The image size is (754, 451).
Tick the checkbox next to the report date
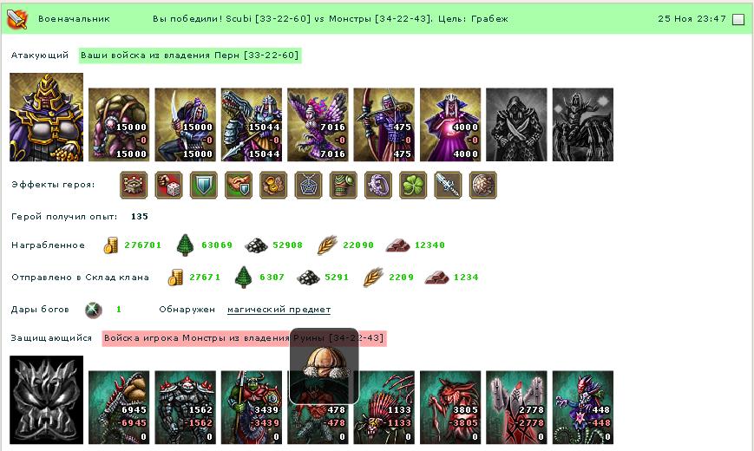coord(738,19)
